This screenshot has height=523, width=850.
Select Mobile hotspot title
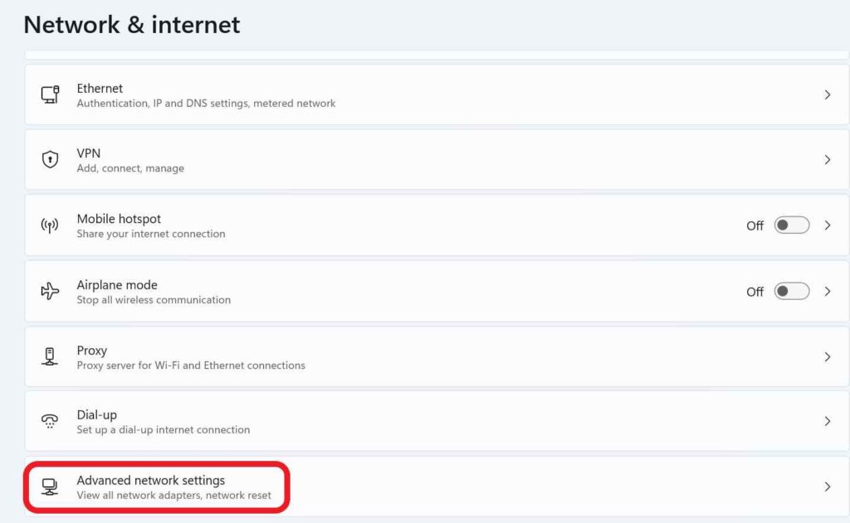click(x=119, y=219)
